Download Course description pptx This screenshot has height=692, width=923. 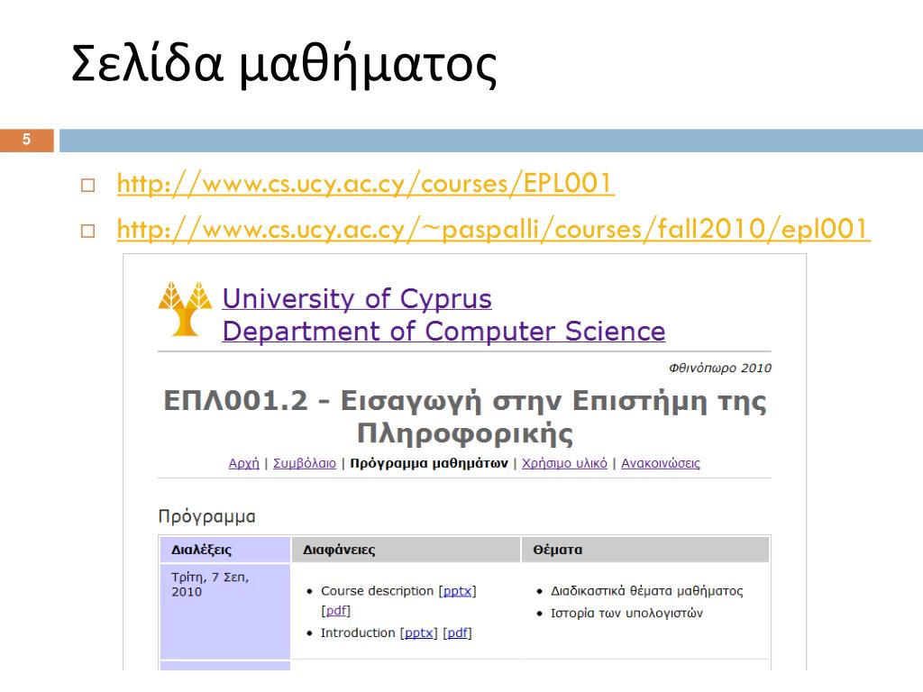pyautogui.click(x=457, y=591)
